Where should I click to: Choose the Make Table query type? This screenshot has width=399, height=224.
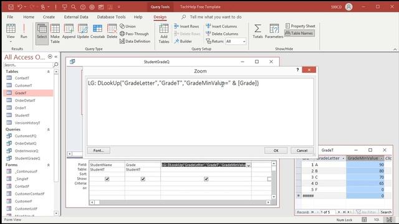pyautogui.click(x=55, y=34)
